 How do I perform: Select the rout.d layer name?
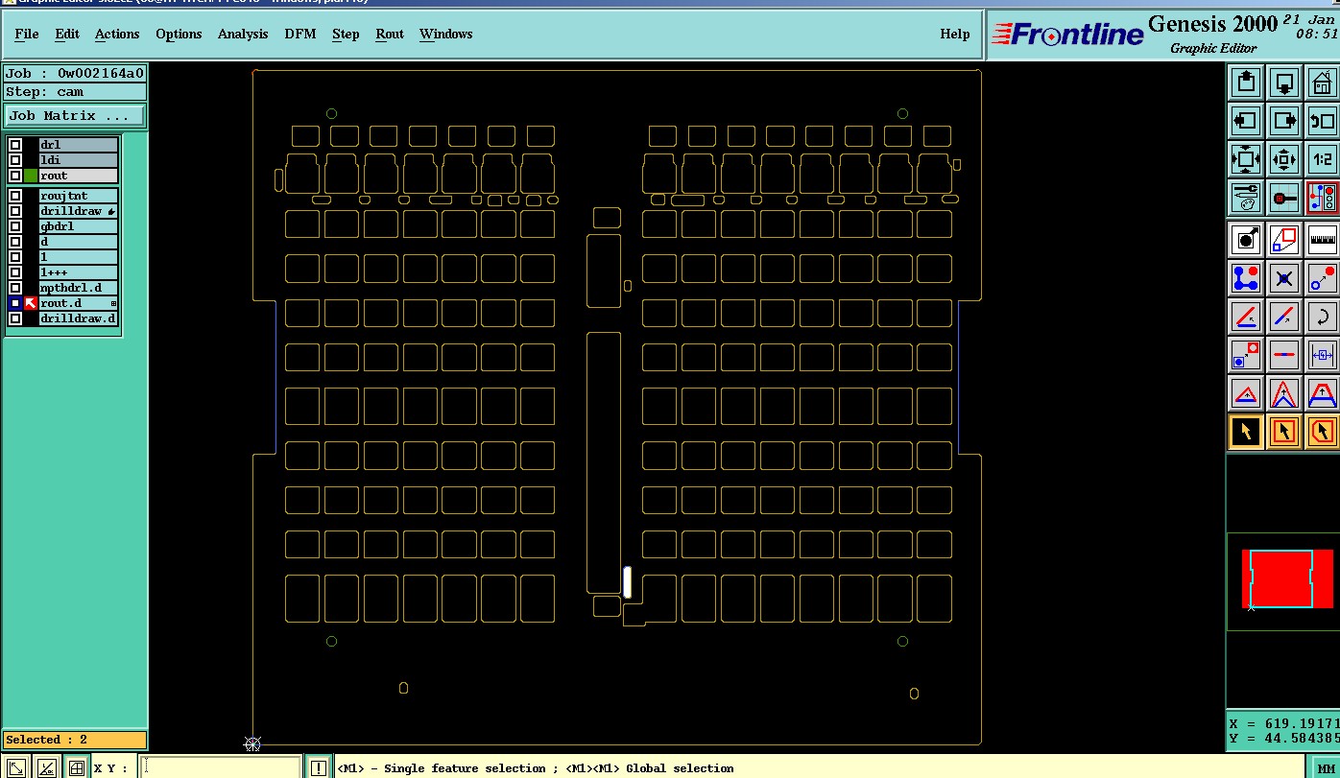[79, 303]
